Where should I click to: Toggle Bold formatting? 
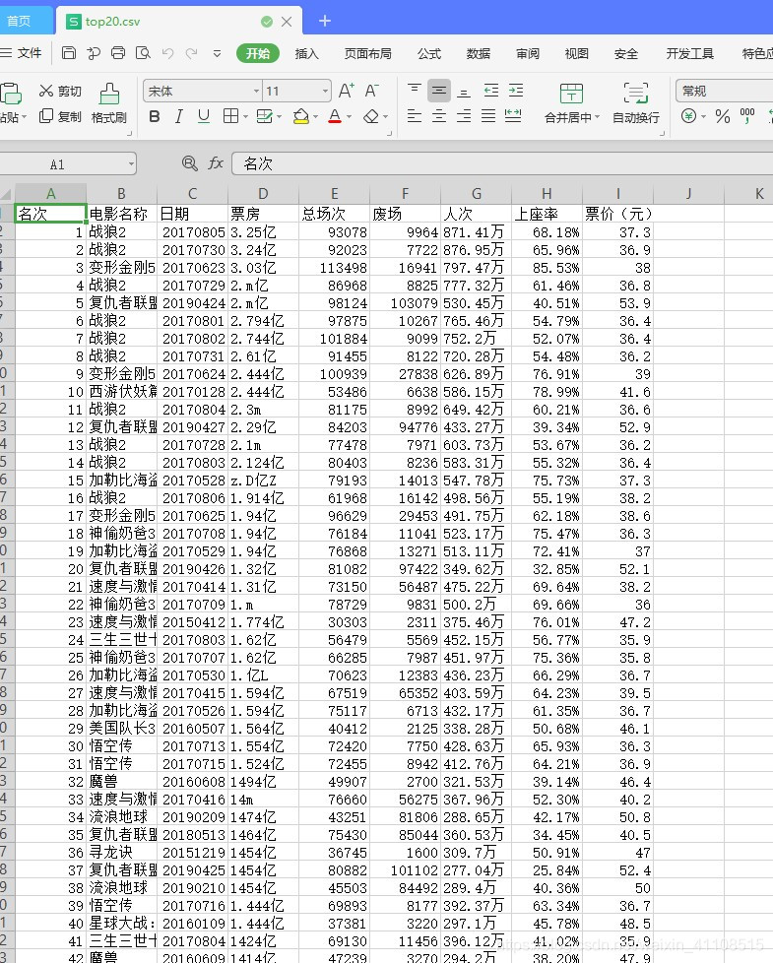[x=155, y=116]
